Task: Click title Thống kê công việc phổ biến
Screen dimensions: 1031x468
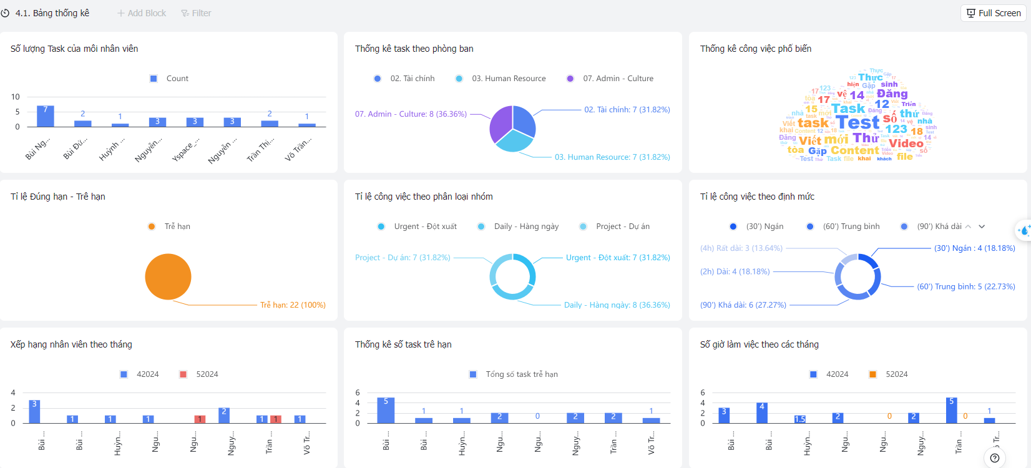Action: tap(756, 49)
